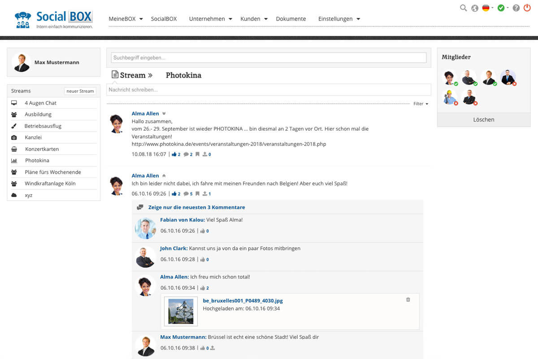This screenshot has width=538, height=359.
Task: Open the German flag language dropdown
Action: pos(487,8)
